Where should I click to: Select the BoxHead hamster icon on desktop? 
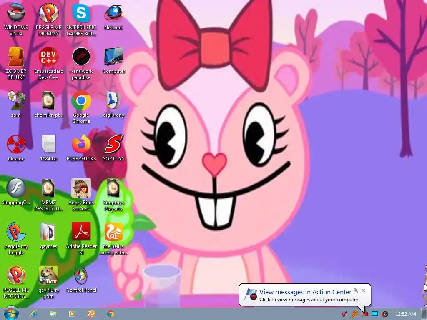pyautogui.click(x=48, y=282)
